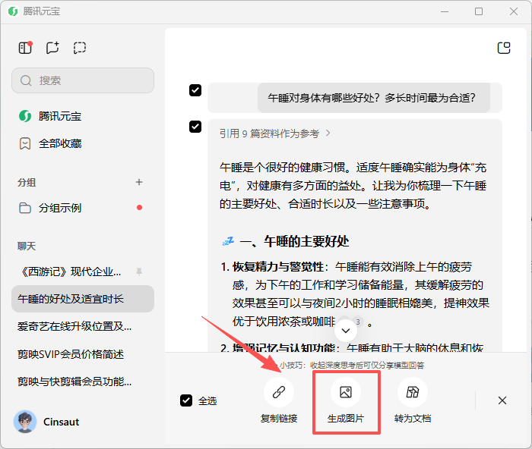Open the dashed-square screenshot tool icon
This screenshot has height=449, width=532.
pyautogui.click(x=80, y=48)
